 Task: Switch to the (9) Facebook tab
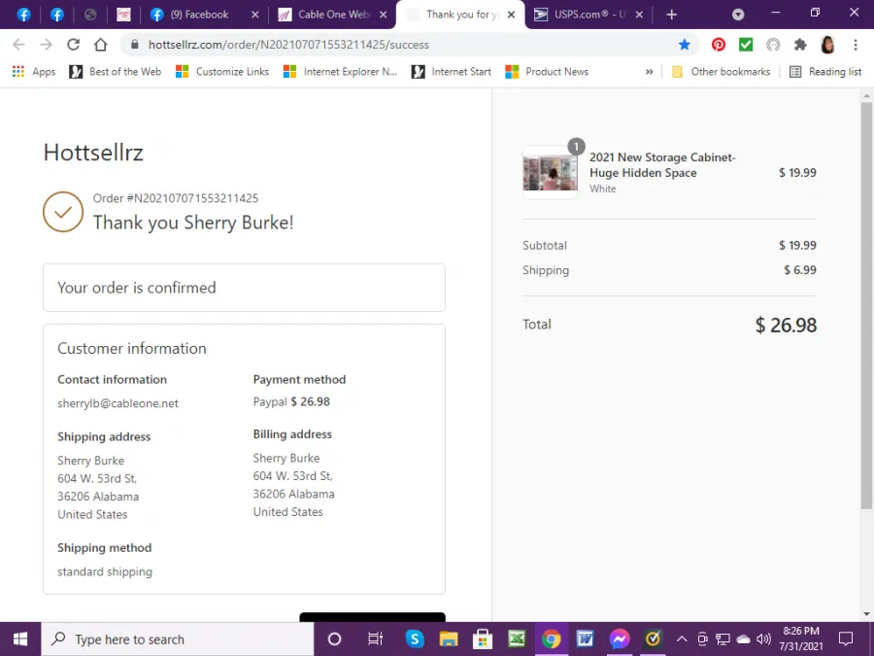(x=199, y=15)
